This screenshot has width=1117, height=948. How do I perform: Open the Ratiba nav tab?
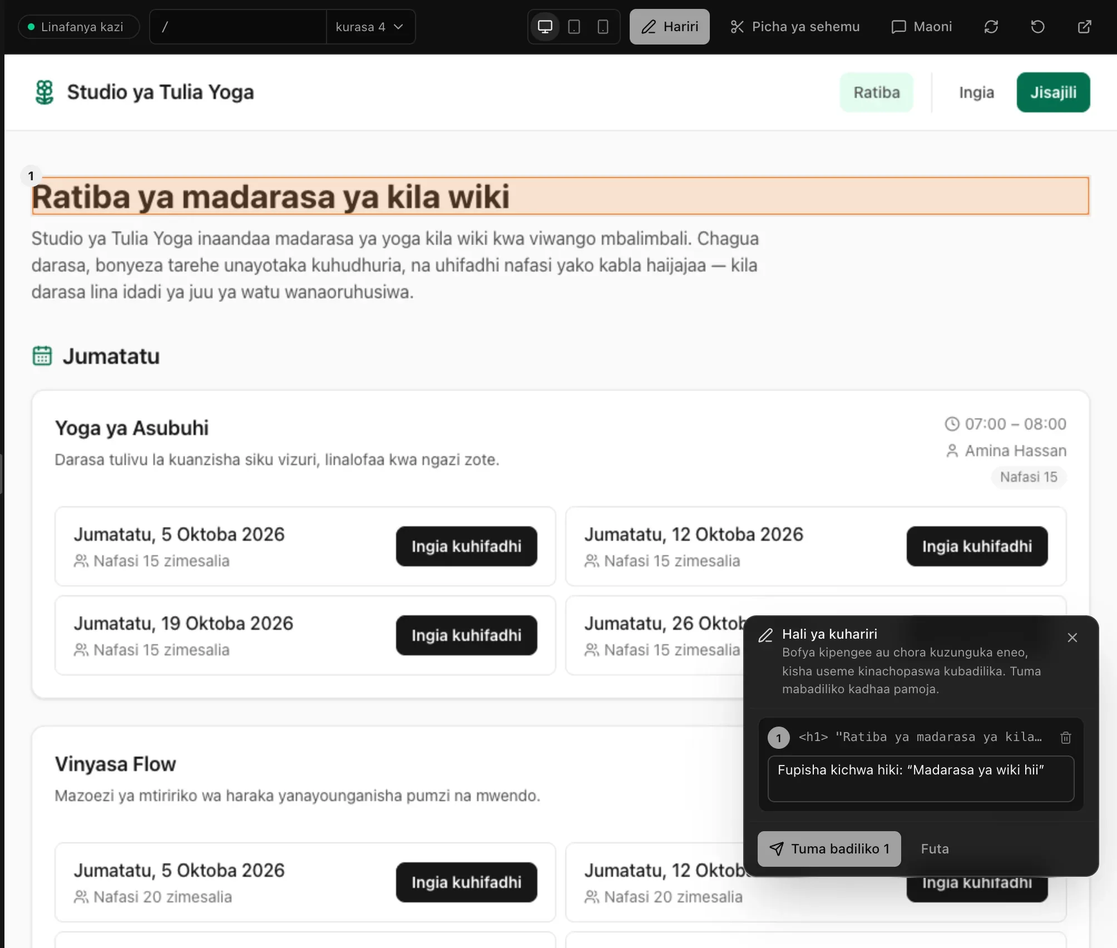point(877,92)
